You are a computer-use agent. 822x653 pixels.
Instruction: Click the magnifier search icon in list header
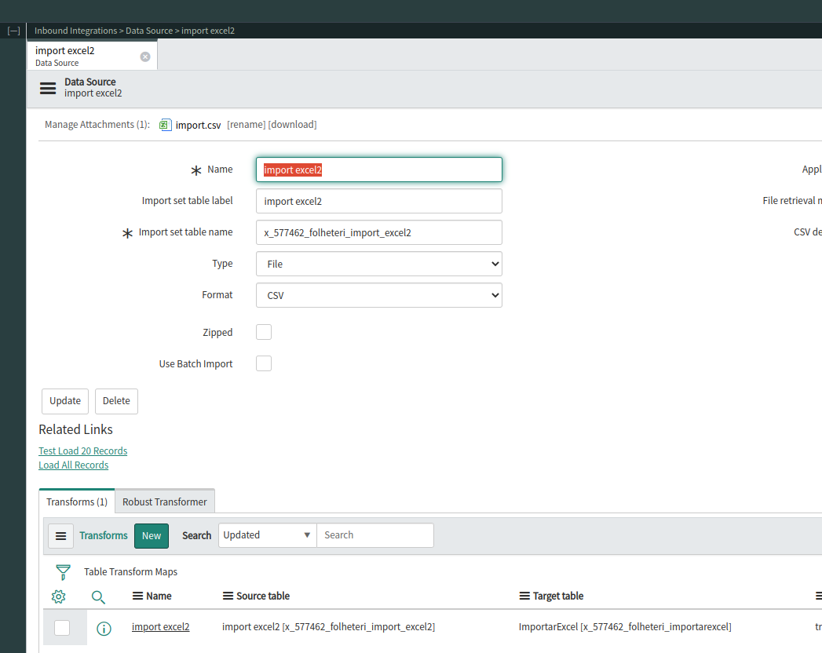click(x=98, y=596)
